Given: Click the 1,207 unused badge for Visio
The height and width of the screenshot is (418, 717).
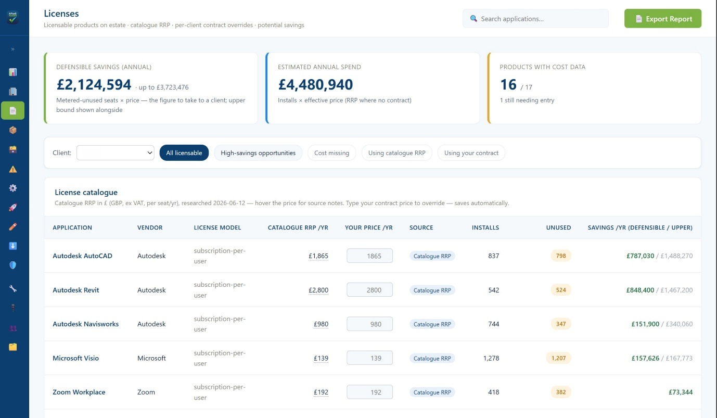Looking at the screenshot, I should coord(558,358).
